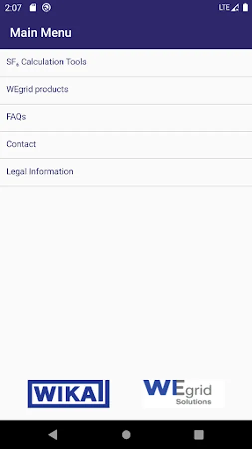The width and height of the screenshot is (252, 449).
Task: Tap the 2:07 clock in the status bar
Action: pos(13,8)
